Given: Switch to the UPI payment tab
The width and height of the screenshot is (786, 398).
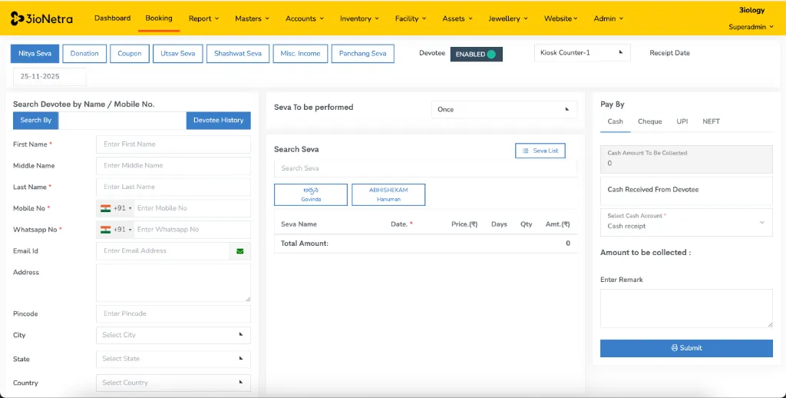Looking at the screenshot, I should click(x=682, y=121).
